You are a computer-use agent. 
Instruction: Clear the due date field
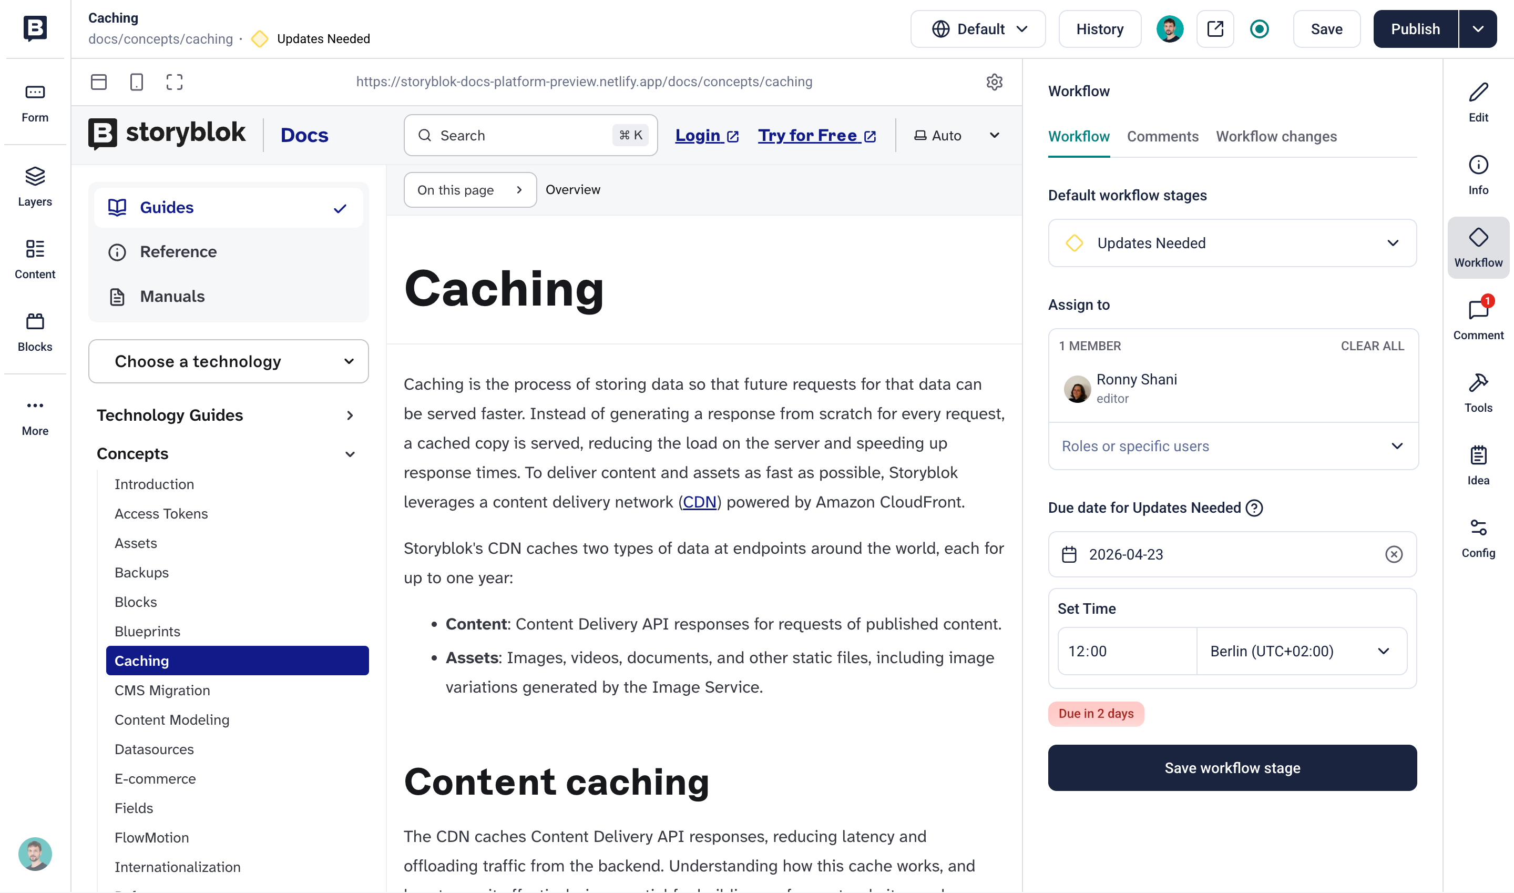1393,554
